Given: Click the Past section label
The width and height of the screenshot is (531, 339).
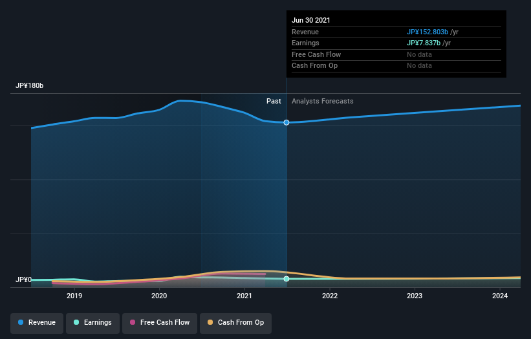Looking at the screenshot, I should pyautogui.click(x=274, y=102).
